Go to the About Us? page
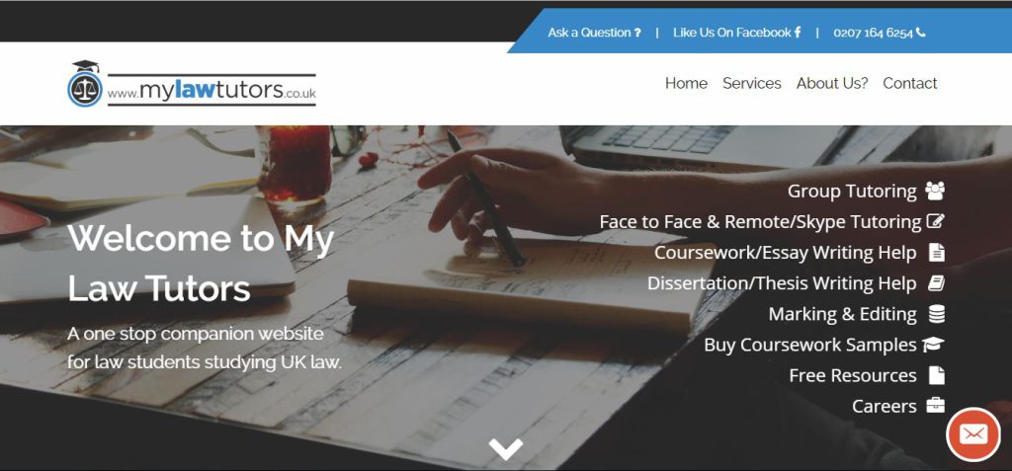Screen dimensions: 1012x471 [x=832, y=83]
